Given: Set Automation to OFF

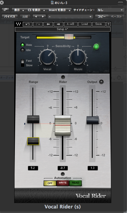Looking at the screenshot, I should coord(50,183).
